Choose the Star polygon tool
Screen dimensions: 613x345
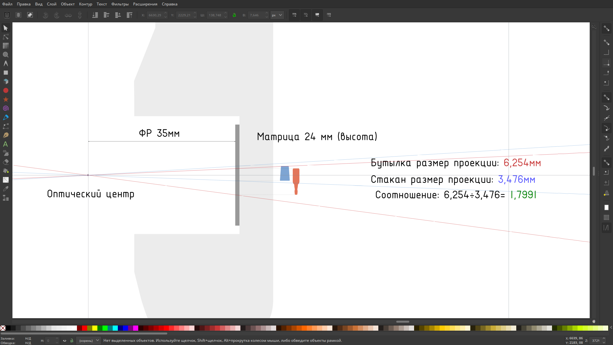5,100
